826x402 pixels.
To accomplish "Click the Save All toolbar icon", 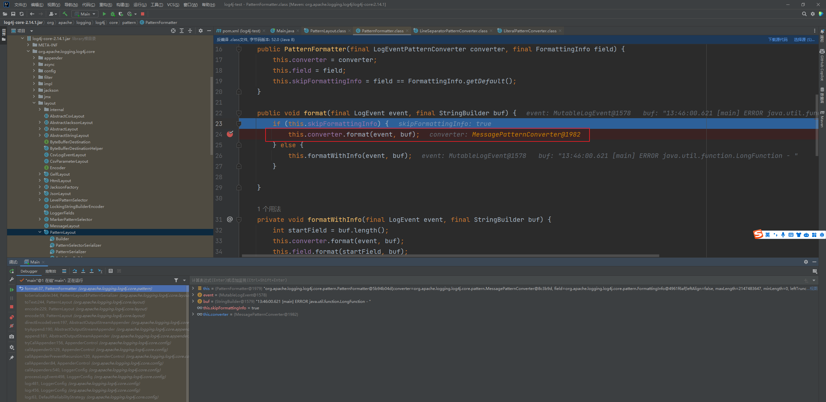I will (x=13, y=14).
